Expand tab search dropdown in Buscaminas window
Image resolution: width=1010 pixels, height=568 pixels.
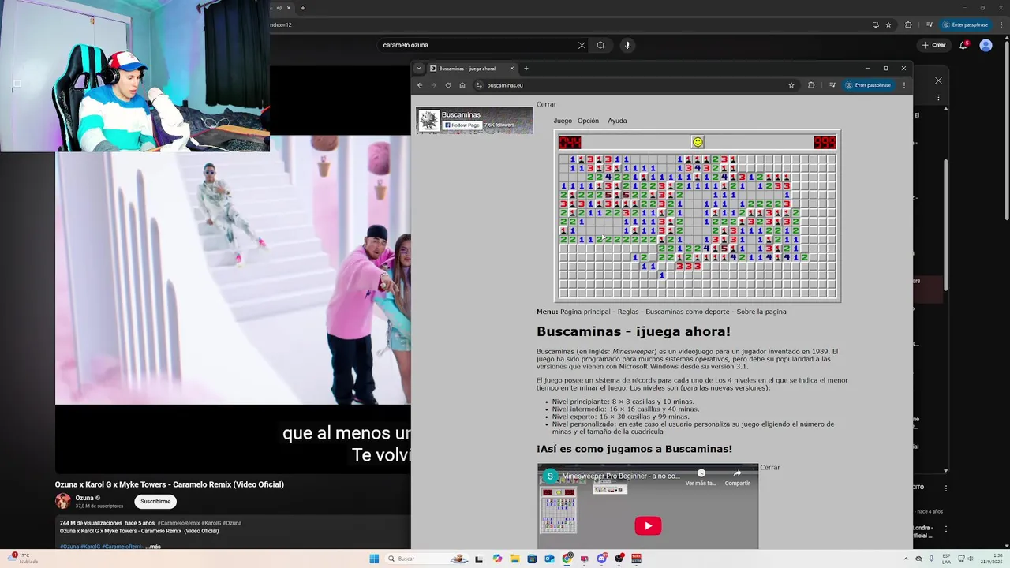click(419, 69)
